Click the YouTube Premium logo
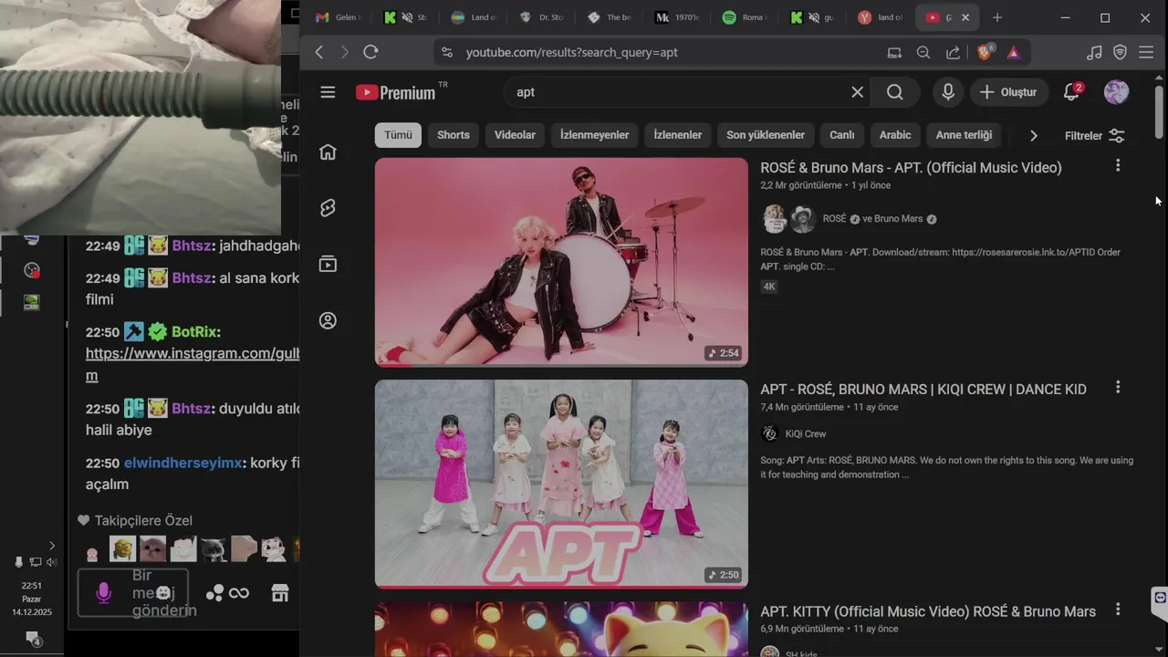The height and width of the screenshot is (657, 1168). coord(396,92)
